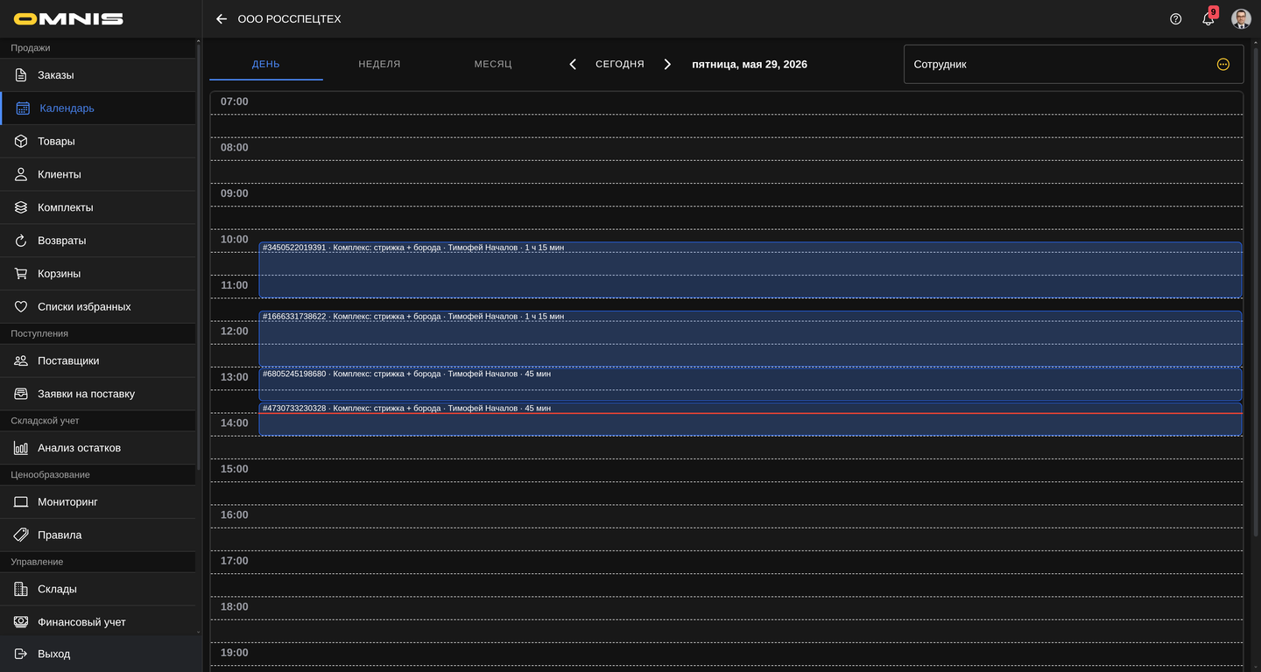Click the 15:00 time label

(235, 470)
